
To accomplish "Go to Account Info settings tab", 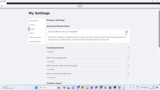I will [34, 20].
